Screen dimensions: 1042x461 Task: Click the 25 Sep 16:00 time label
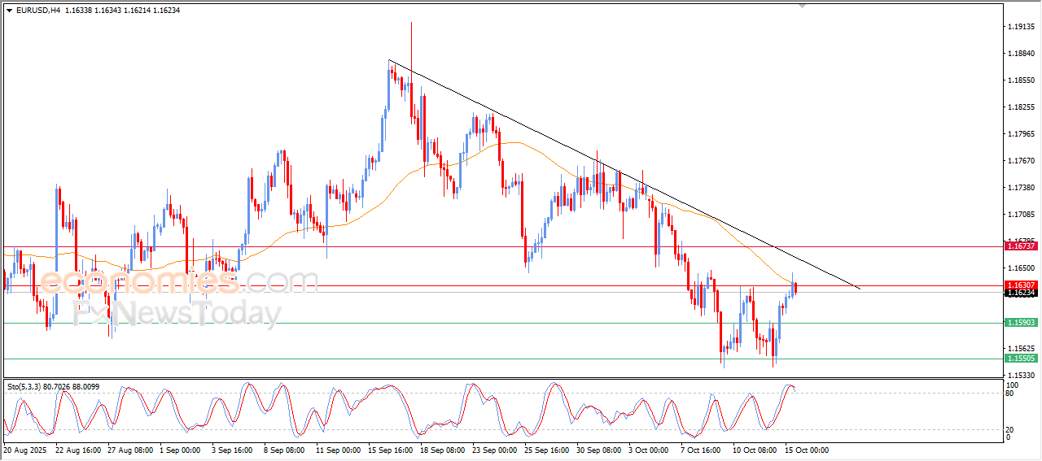click(547, 450)
